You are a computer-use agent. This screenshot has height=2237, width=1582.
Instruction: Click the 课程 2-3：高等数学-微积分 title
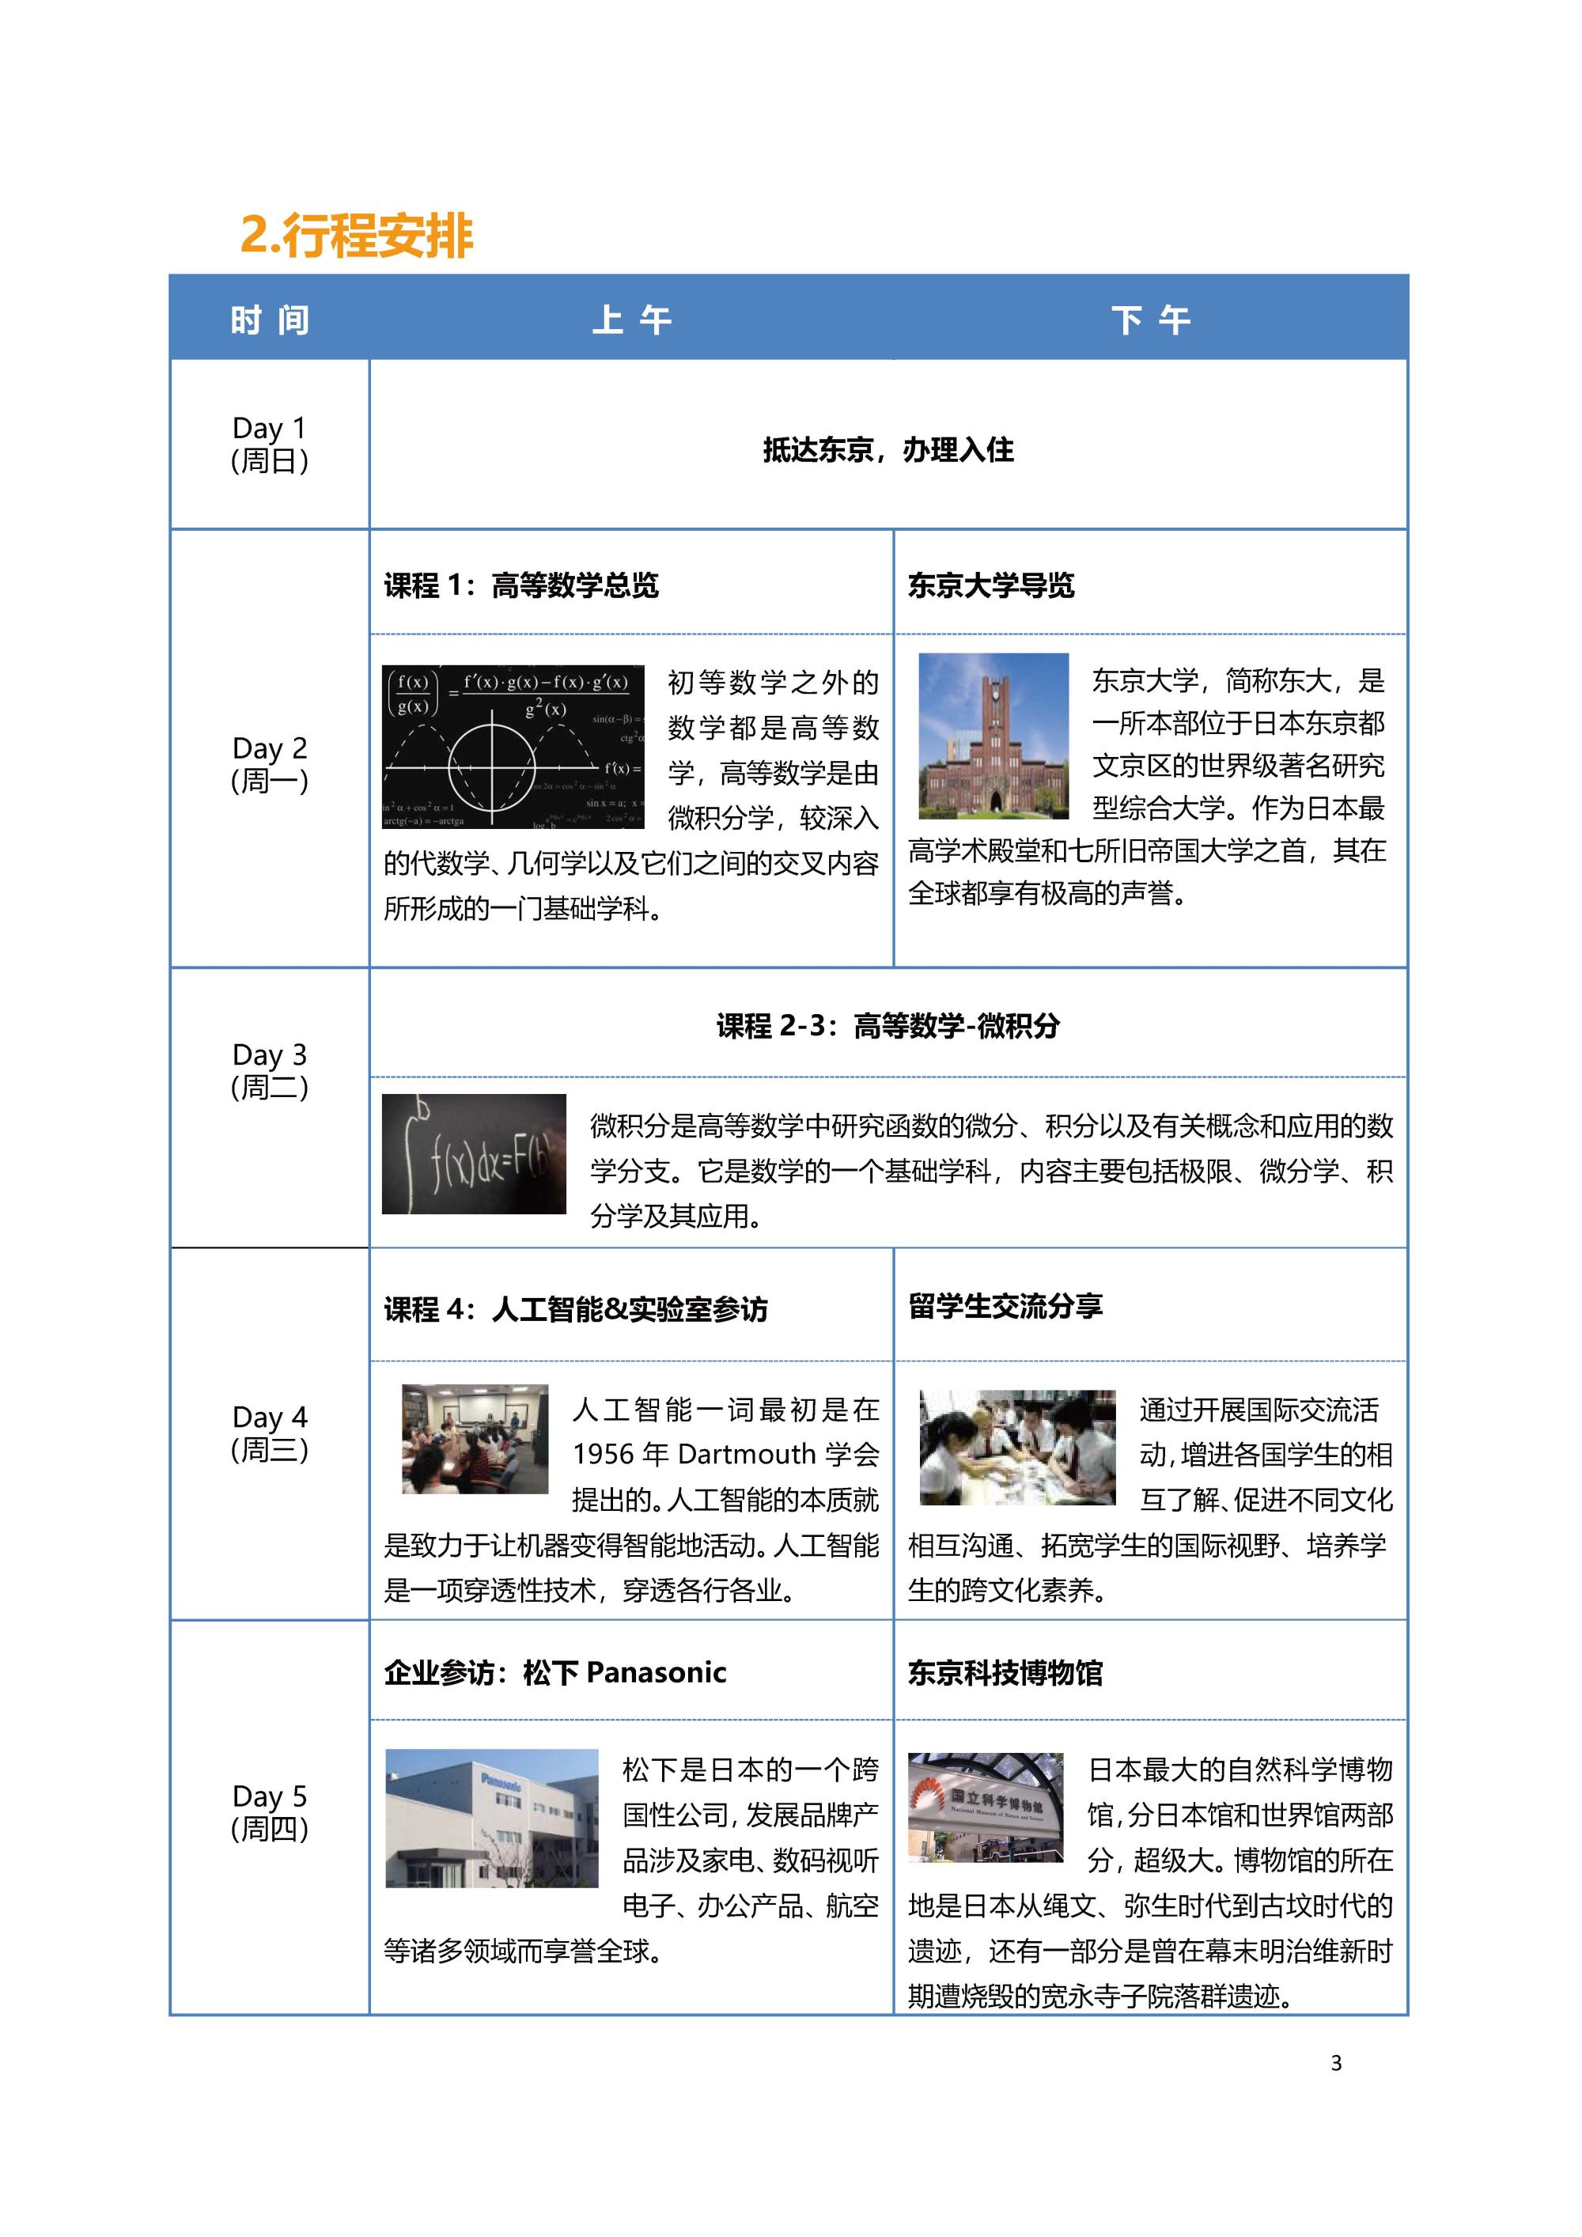(888, 1025)
